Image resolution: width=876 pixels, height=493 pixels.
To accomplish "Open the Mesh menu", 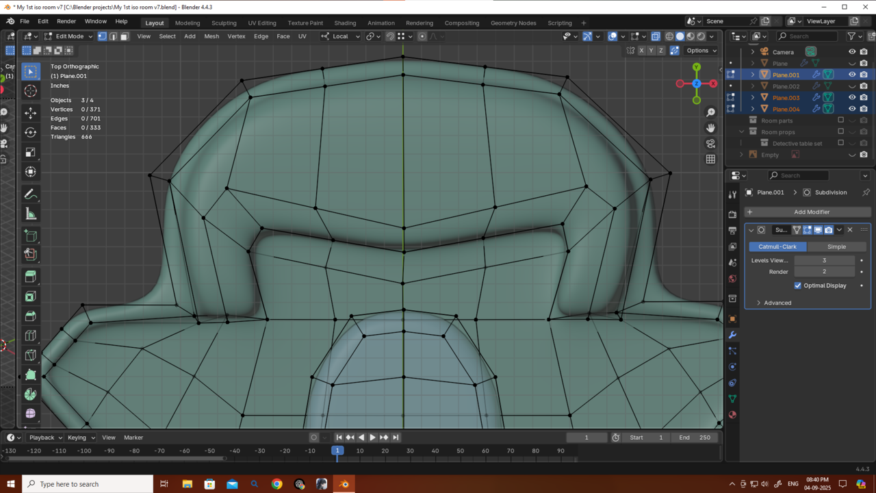I will click(211, 36).
